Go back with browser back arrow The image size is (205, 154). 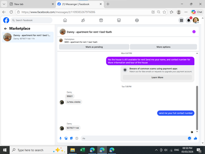click(x=4, y=12)
